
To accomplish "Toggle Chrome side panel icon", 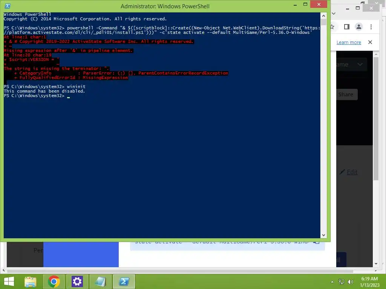I will (x=347, y=27).
